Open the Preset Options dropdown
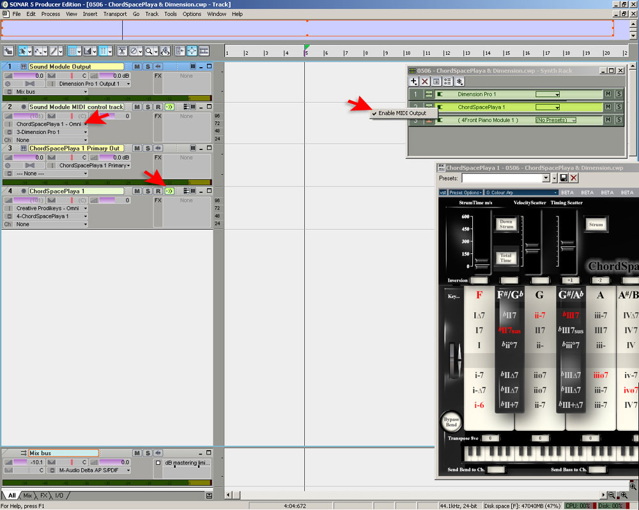Image resolution: width=639 pixels, height=510 pixels. [x=465, y=193]
